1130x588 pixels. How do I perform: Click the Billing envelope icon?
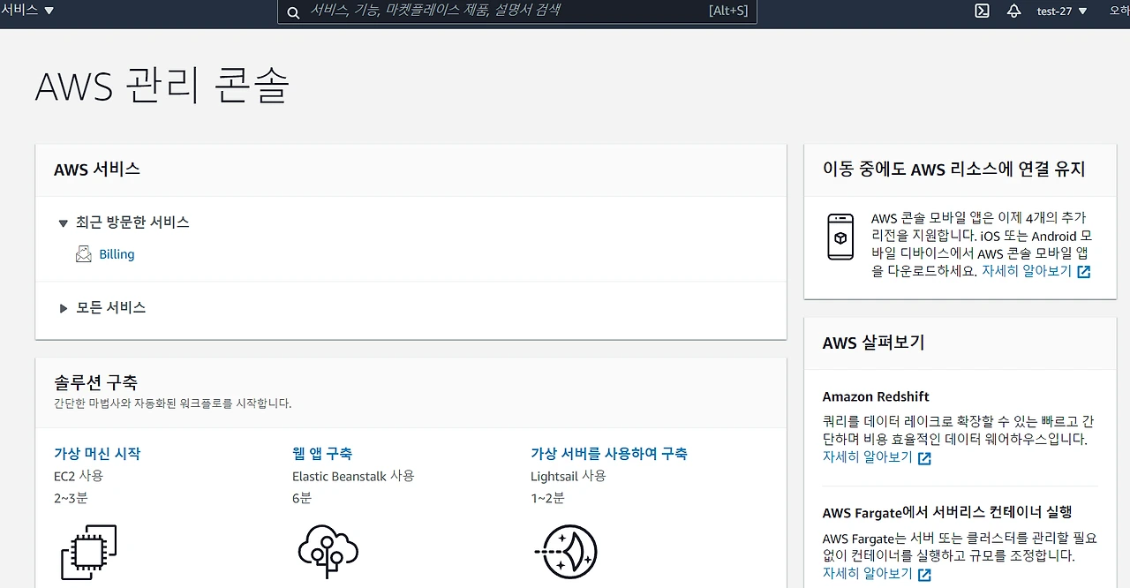click(84, 254)
